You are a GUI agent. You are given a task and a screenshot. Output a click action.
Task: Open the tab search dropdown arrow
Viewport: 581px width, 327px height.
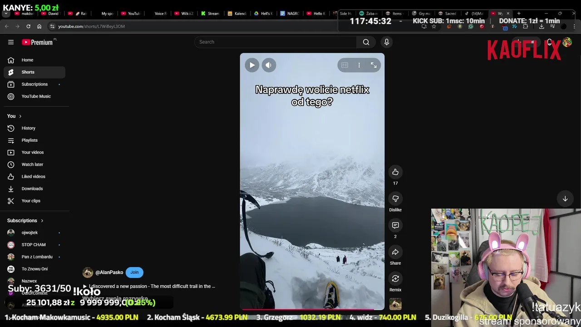(6, 14)
